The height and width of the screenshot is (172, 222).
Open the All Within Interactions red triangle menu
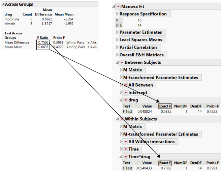pyautogui.click(x=126, y=142)
